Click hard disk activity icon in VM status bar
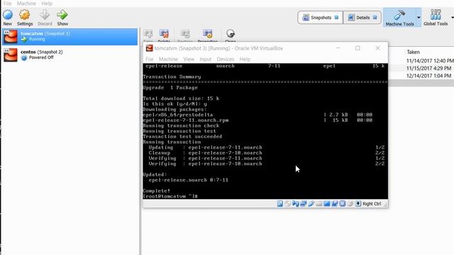Screen dimensions: 454x255 click(x=279, y=203)
